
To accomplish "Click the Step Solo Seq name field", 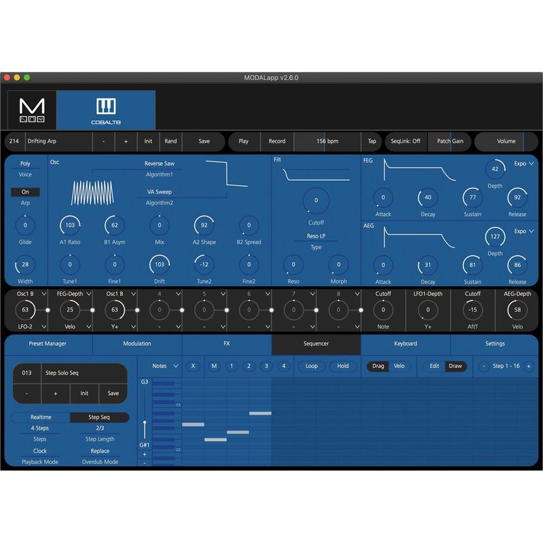I will tap(84, 373).
